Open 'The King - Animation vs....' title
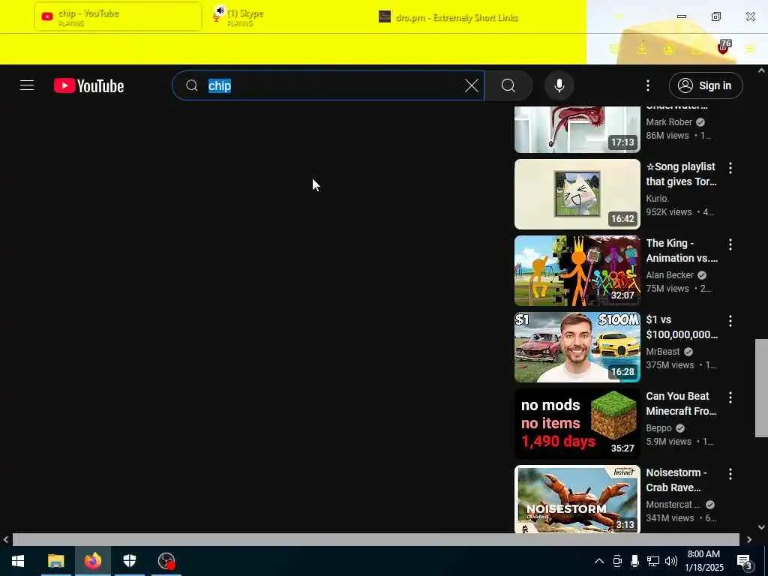768x576 pixels. pyautogui.click(x=681, y=250)
